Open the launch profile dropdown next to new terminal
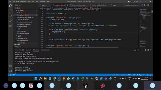Image resolution: width=161 pixels, height=90 pixels. [143, 50]
